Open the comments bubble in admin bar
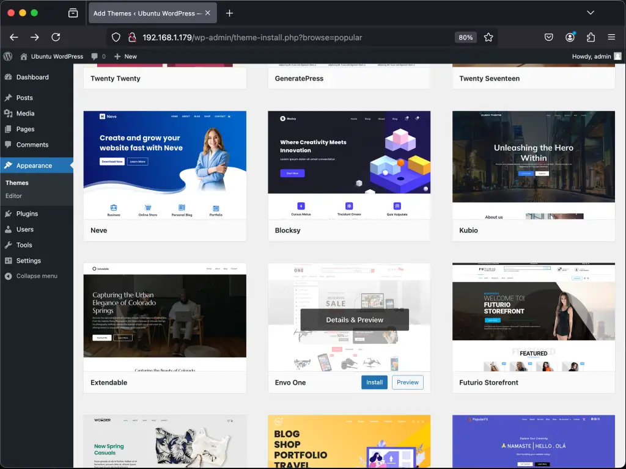 tap(98, 56)
